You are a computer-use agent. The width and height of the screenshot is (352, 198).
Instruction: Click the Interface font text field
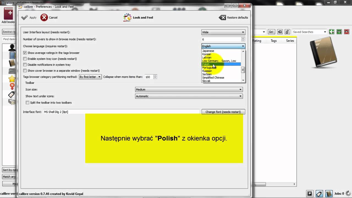(x=121, y=112)
